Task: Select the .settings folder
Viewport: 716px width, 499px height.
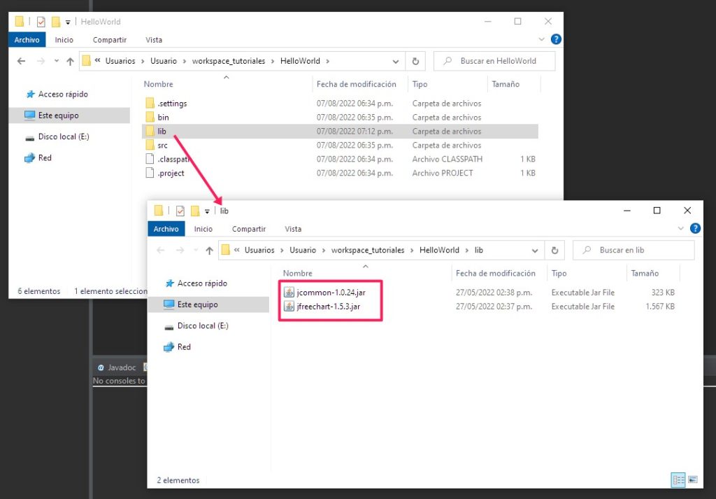Action: [x=171, y=104]
